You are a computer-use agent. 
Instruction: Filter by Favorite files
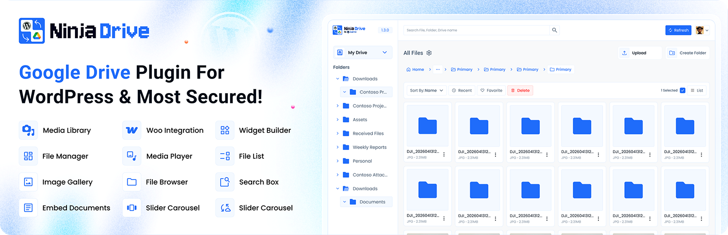pyautogui.click(x=491, y=90)
